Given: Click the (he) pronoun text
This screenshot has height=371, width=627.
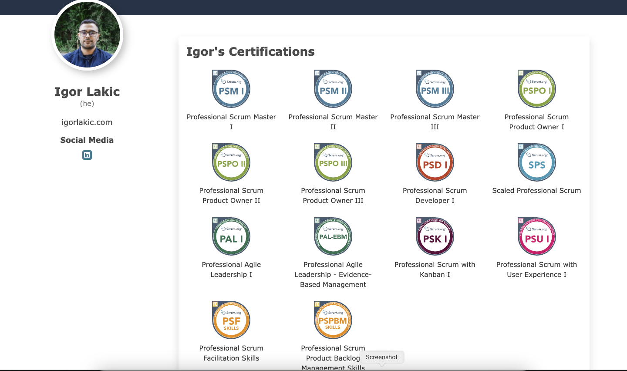Looking at the screenshot, I should coord(87,104).
